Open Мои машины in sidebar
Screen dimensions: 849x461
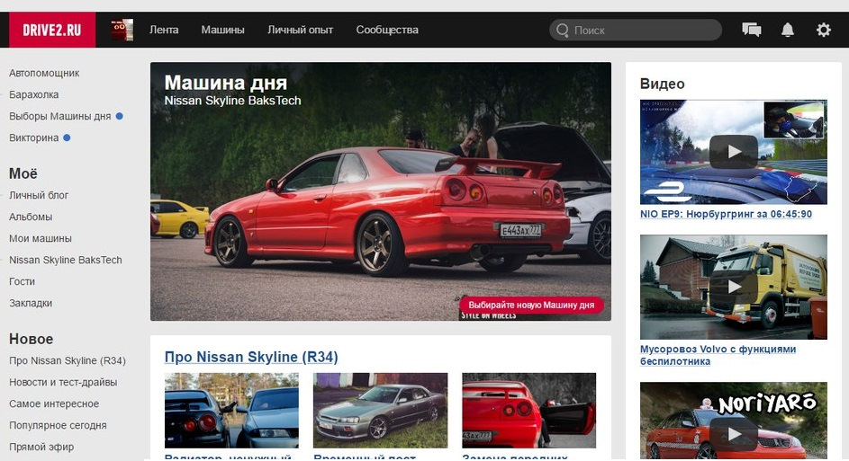pyautogui.click(x=41, y=238)
